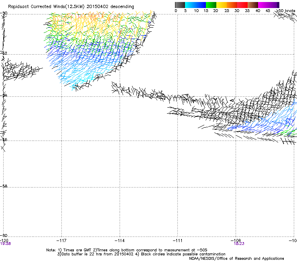Click the note 'Black circles indicate possible contamination'
This screenshot has width=297, height=261.
[183, 254]
